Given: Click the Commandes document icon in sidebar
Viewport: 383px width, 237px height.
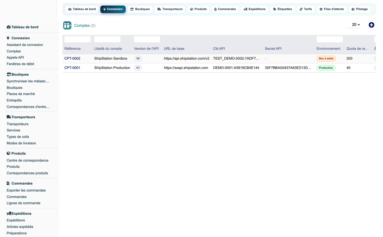Looking at the screenshot, I should (x=8, y=183).
